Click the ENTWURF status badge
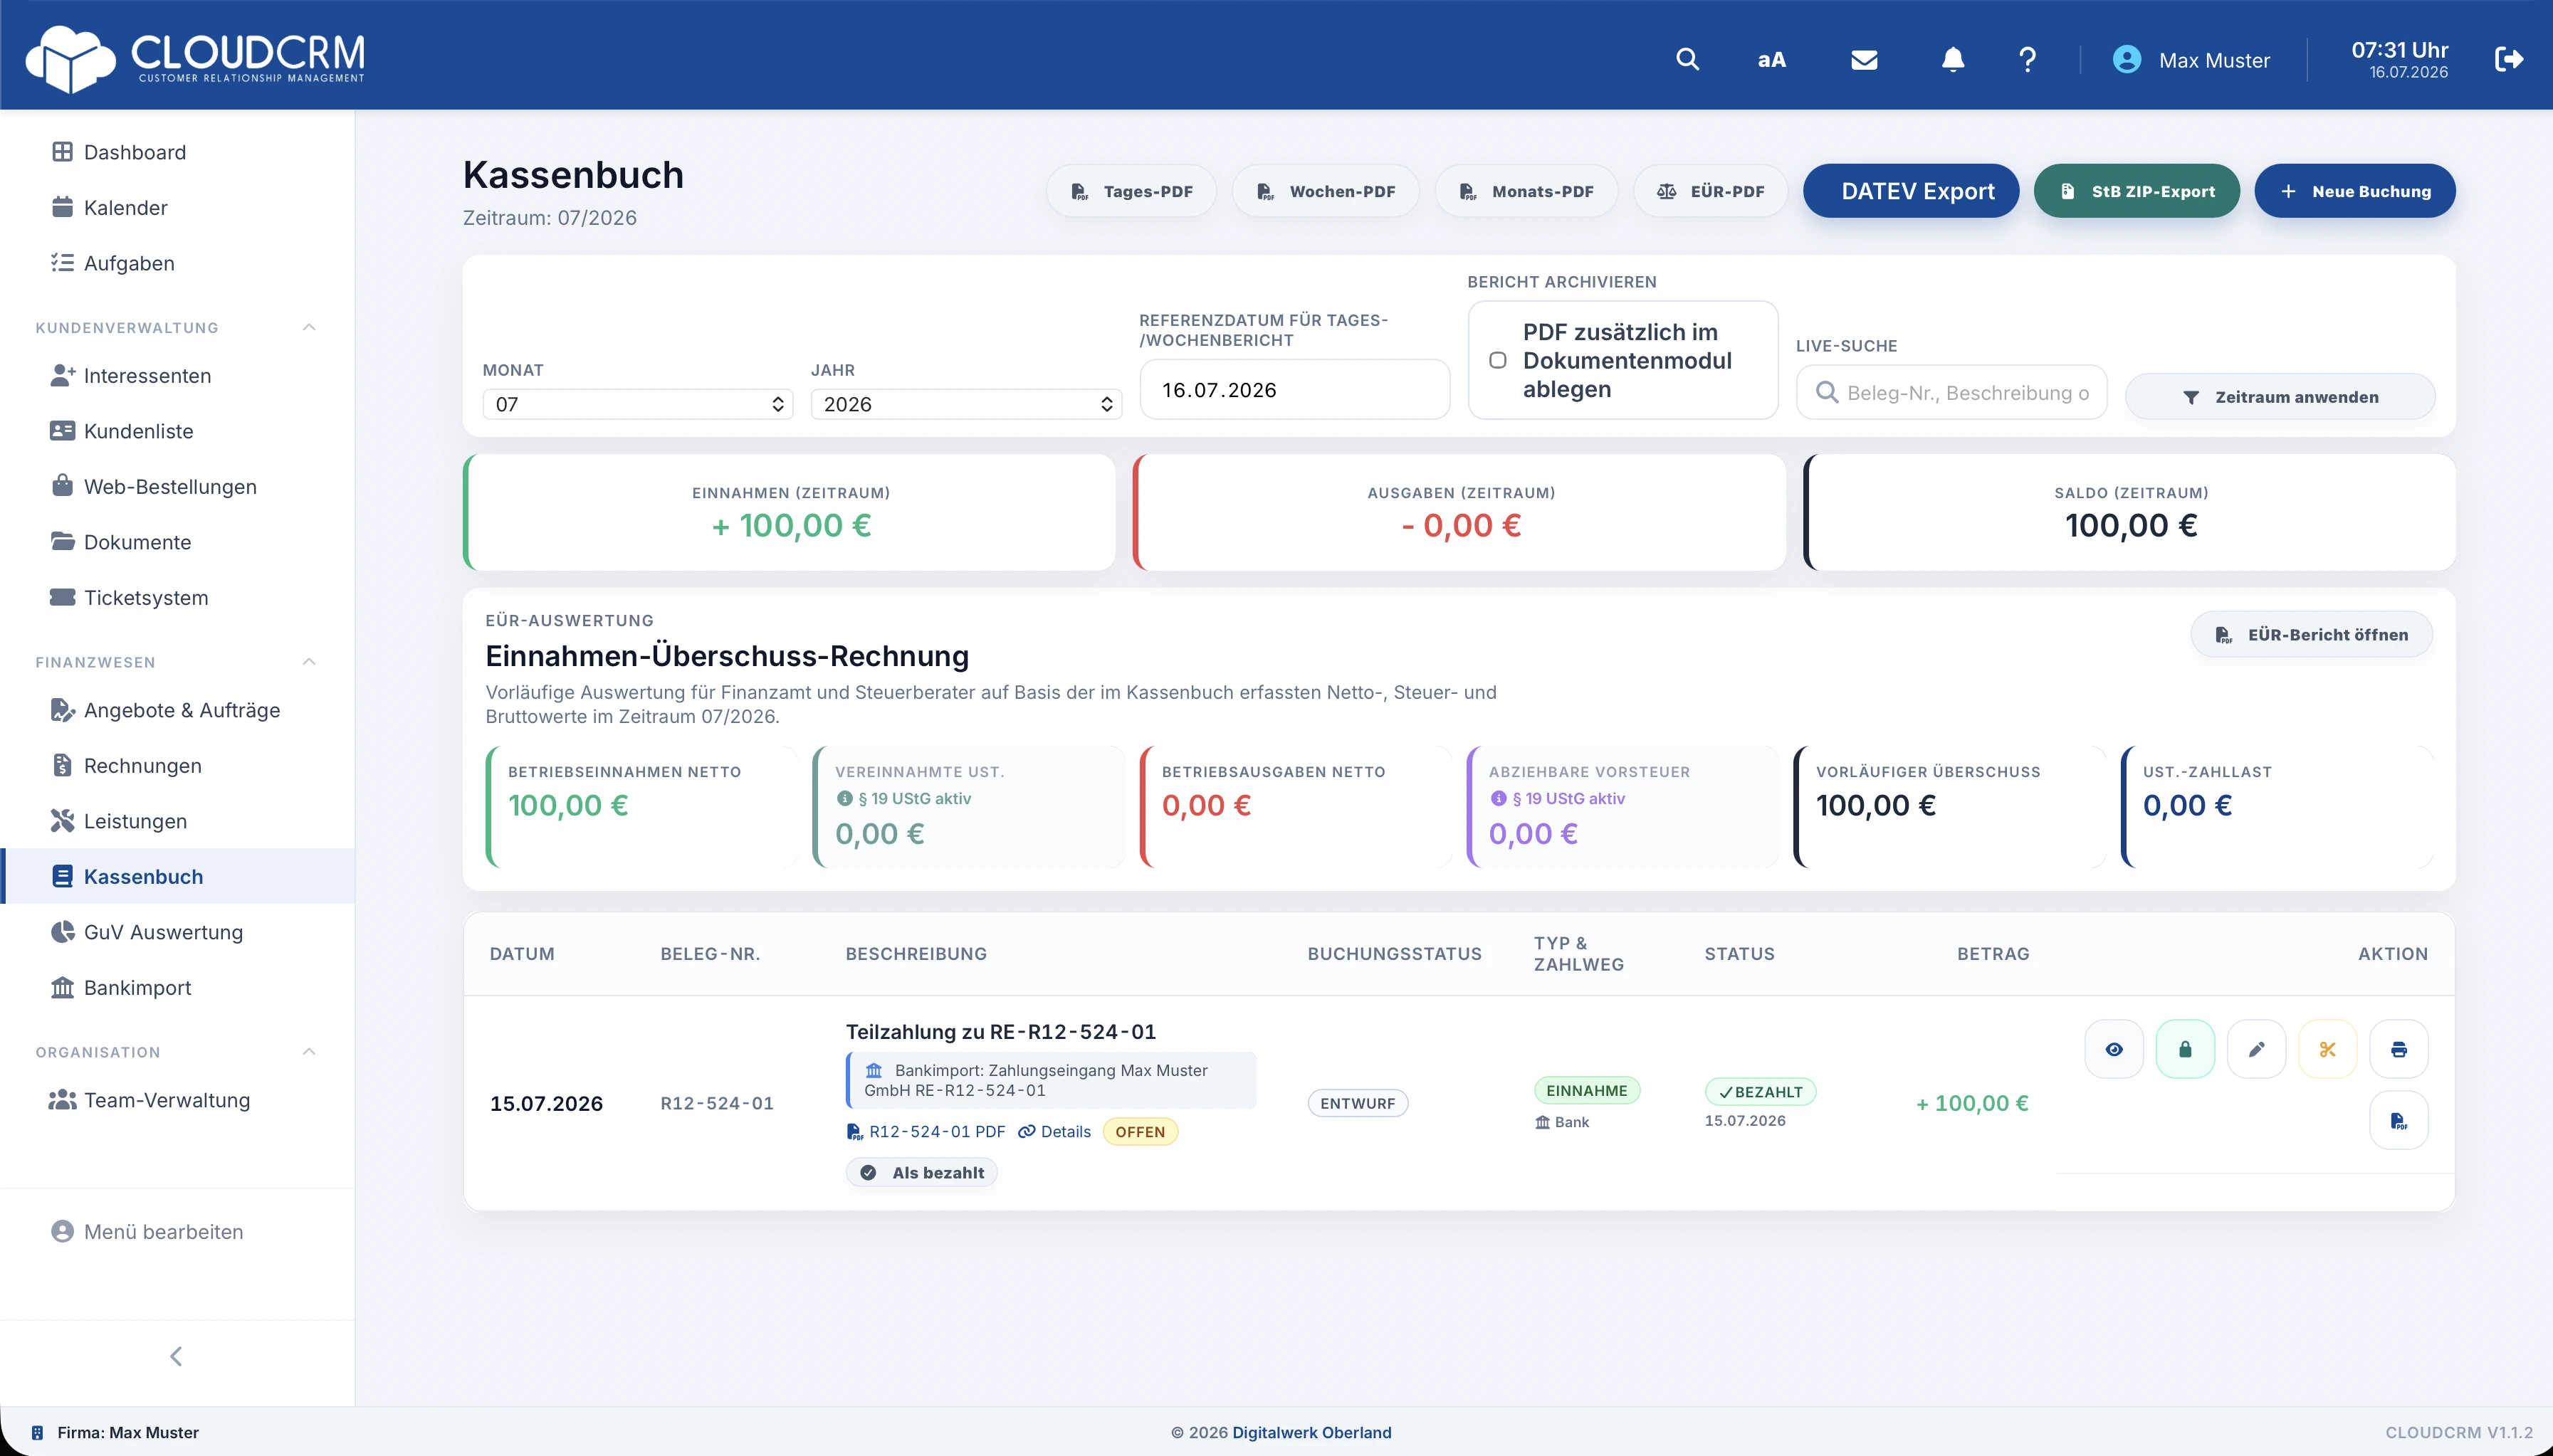This screenshot has height=1456, width=2553. click(1358, 1103)
